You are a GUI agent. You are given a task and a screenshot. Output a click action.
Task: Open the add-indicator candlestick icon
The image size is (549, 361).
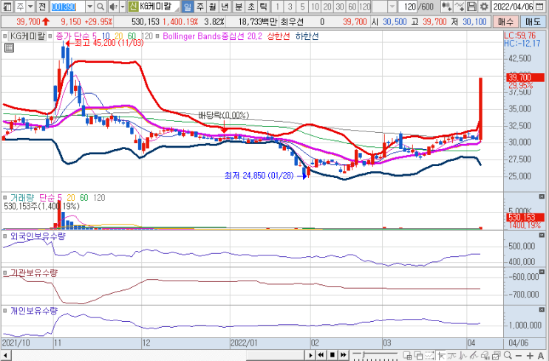446,7
